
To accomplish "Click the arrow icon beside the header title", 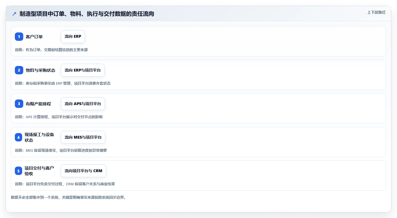I will tap(14, 14).
